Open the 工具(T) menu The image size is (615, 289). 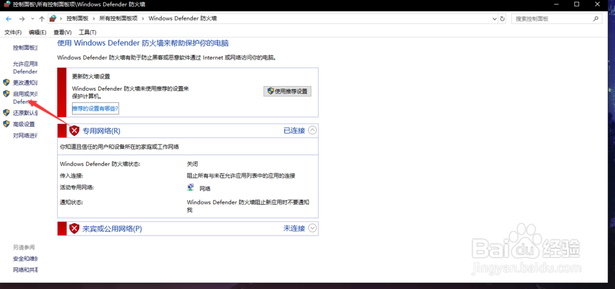[x=87, y=32]
